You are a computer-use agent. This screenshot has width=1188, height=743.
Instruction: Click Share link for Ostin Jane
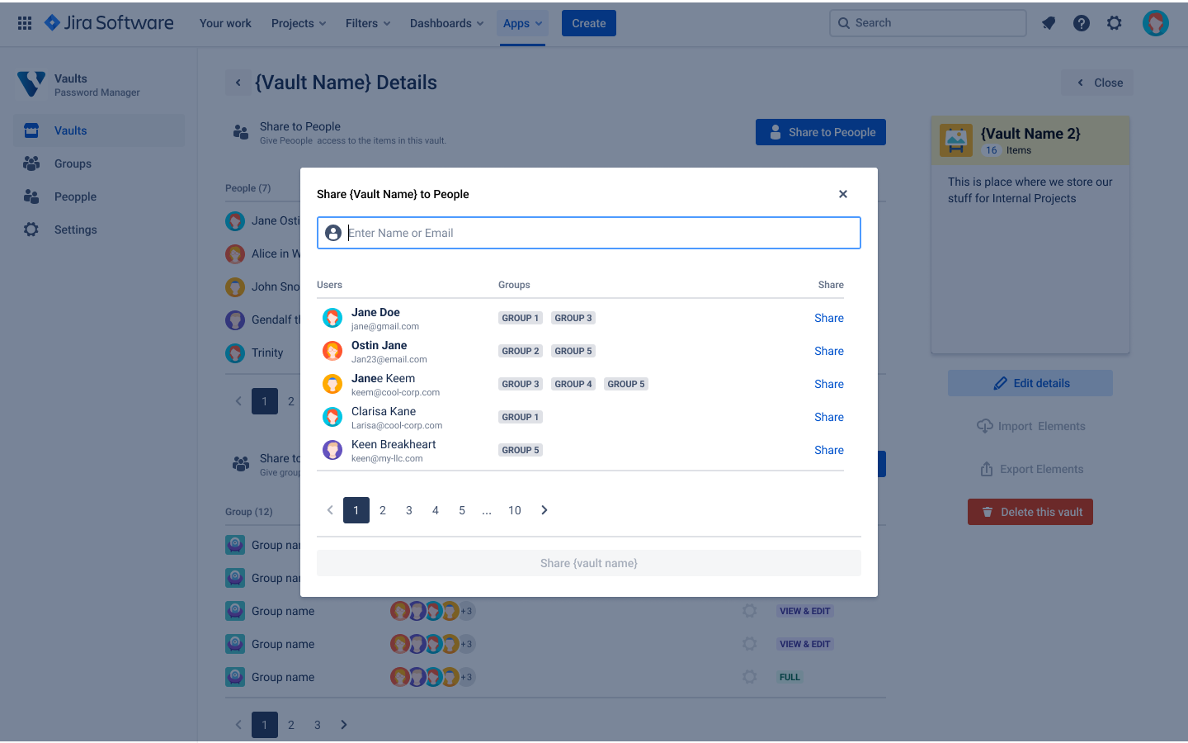[829, 351]
